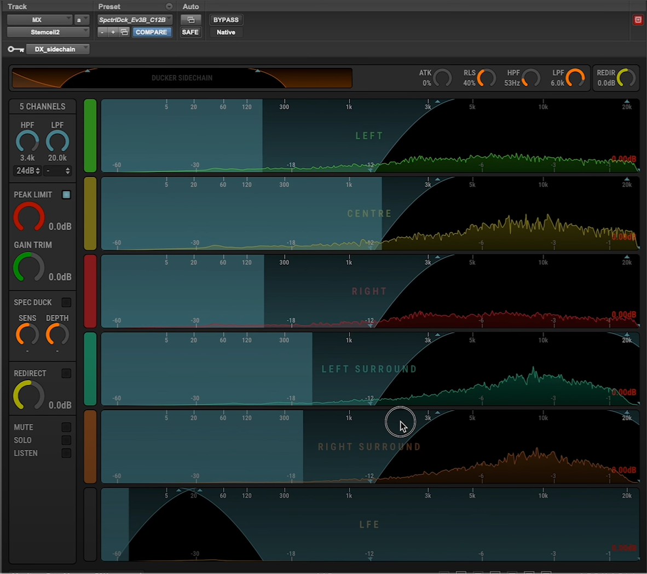This screenshot has width=647, height=574.
Task: Click the sidechain key input icon
Action: pyautogui.click(x=15, y=49)
